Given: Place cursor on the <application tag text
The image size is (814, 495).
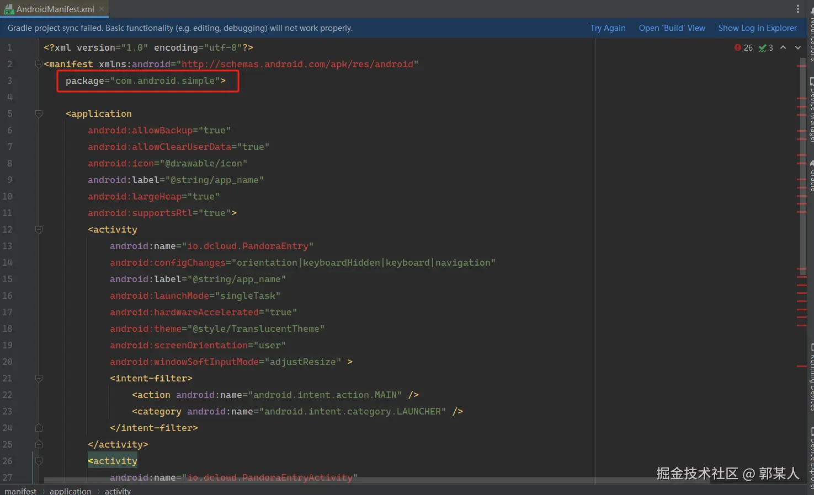Looking at the screenshot, I should click(99, 114).
